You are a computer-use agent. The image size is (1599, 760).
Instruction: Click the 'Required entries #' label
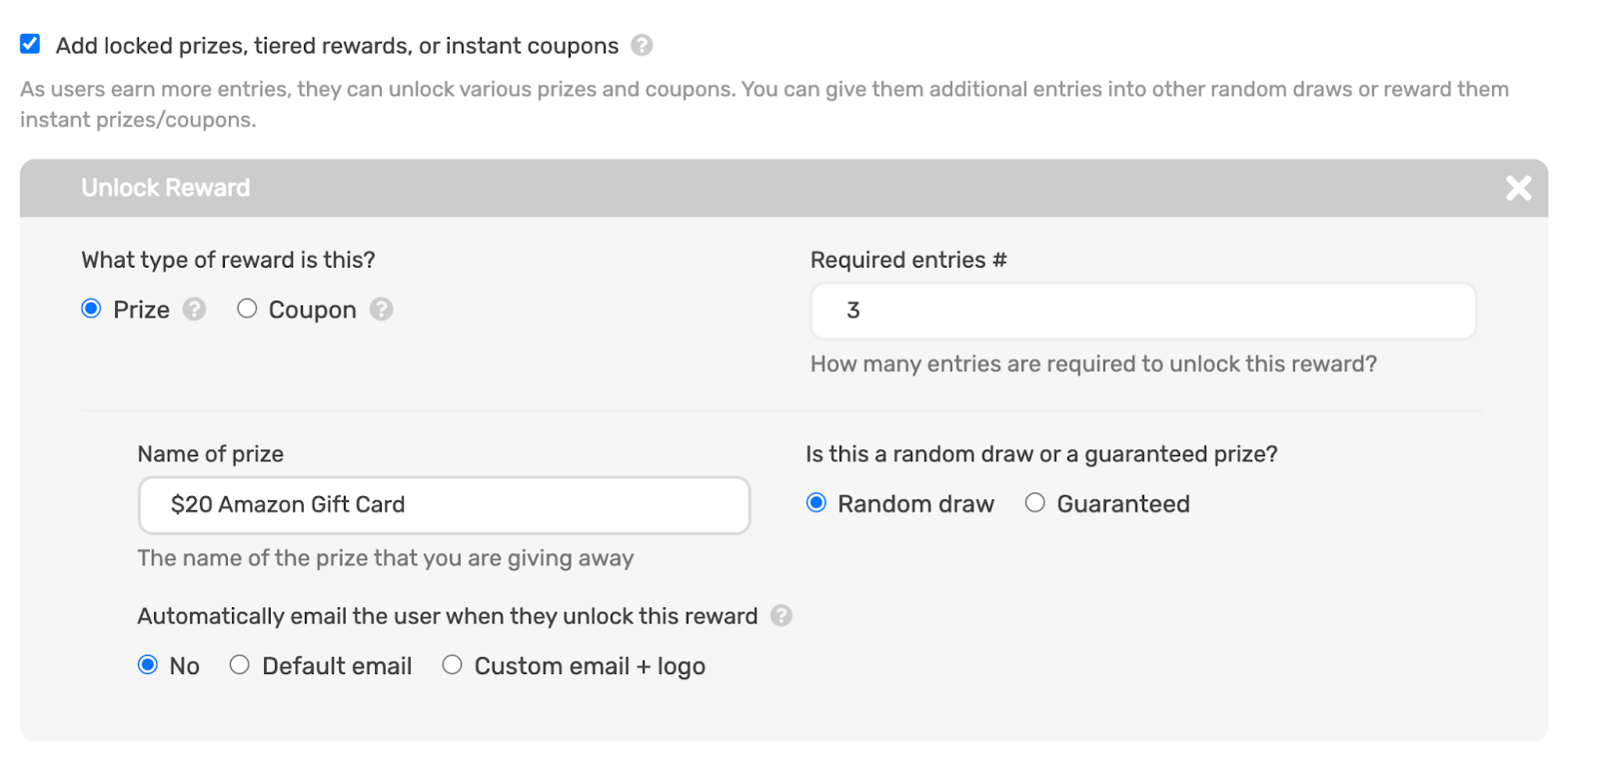[x=908, y=260]
